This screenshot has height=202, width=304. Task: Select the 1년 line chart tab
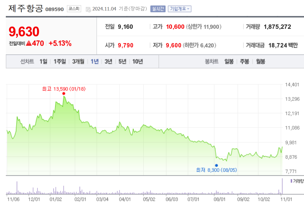95,61
